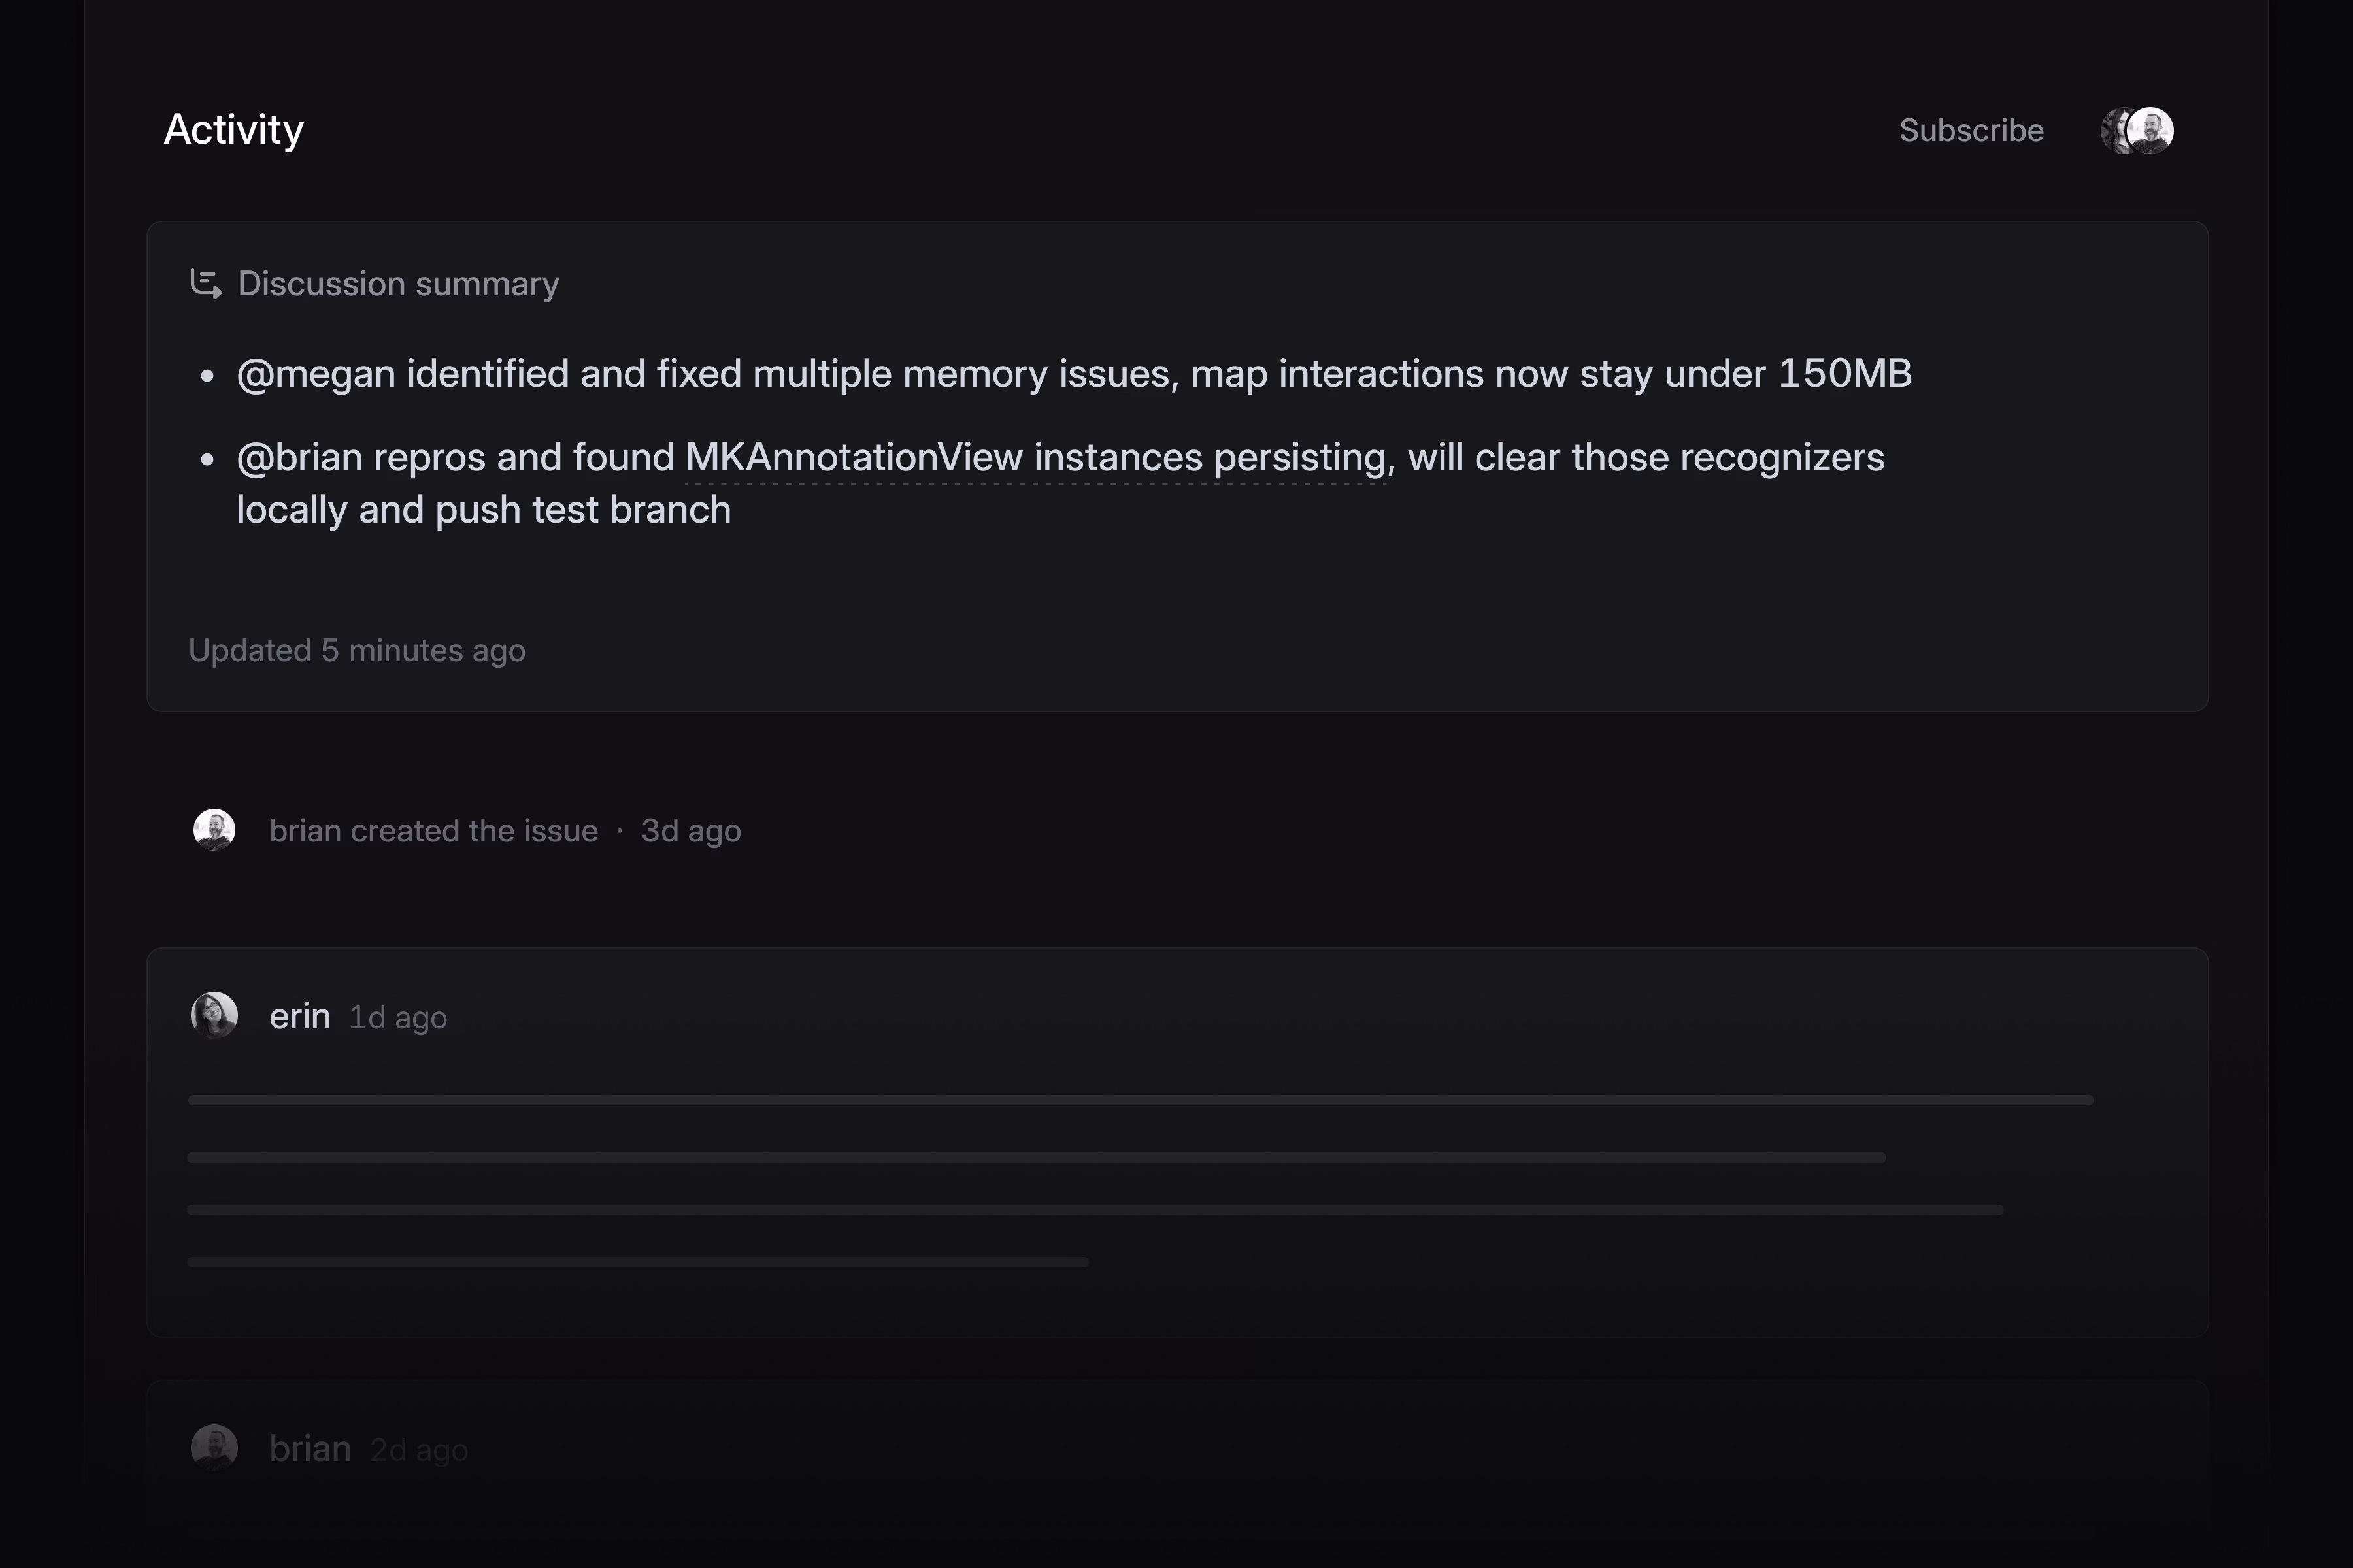This screenshot has height=1568, width=2353.
Task: Click the 1d ago comment timestamp
Action: 397,1018
